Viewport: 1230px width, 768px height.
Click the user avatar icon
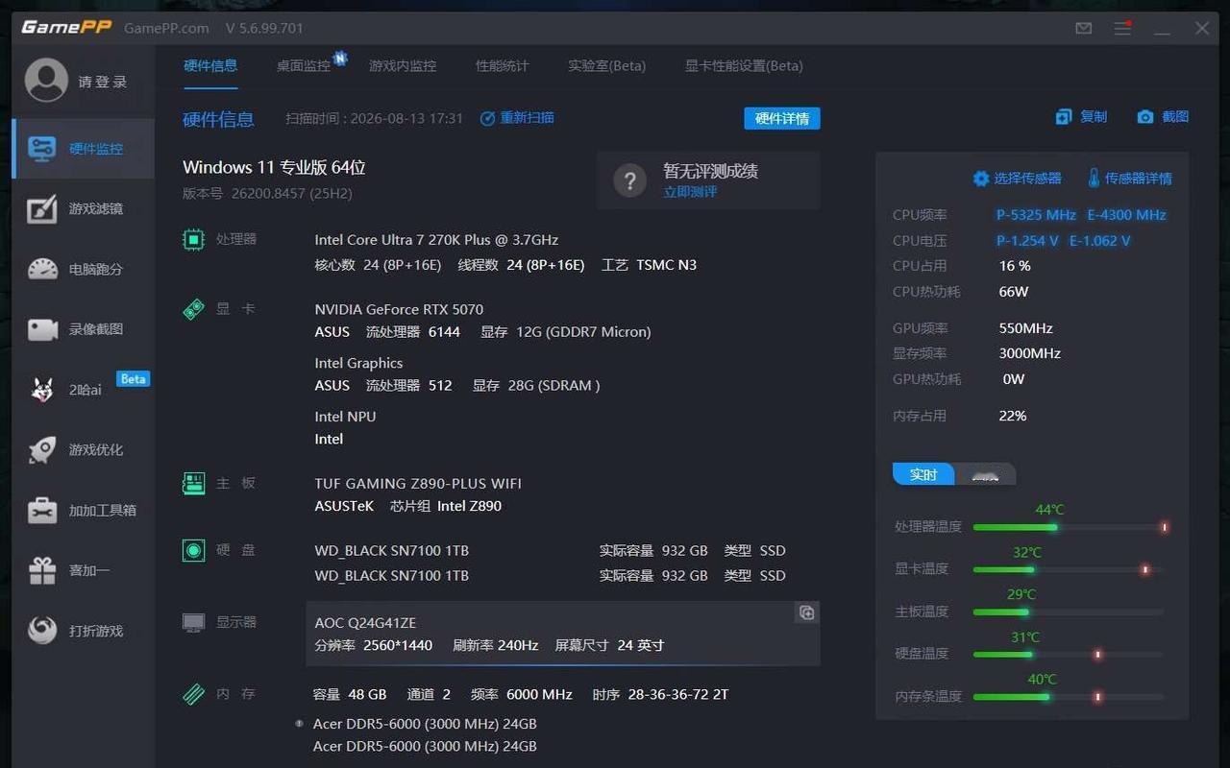46,81
